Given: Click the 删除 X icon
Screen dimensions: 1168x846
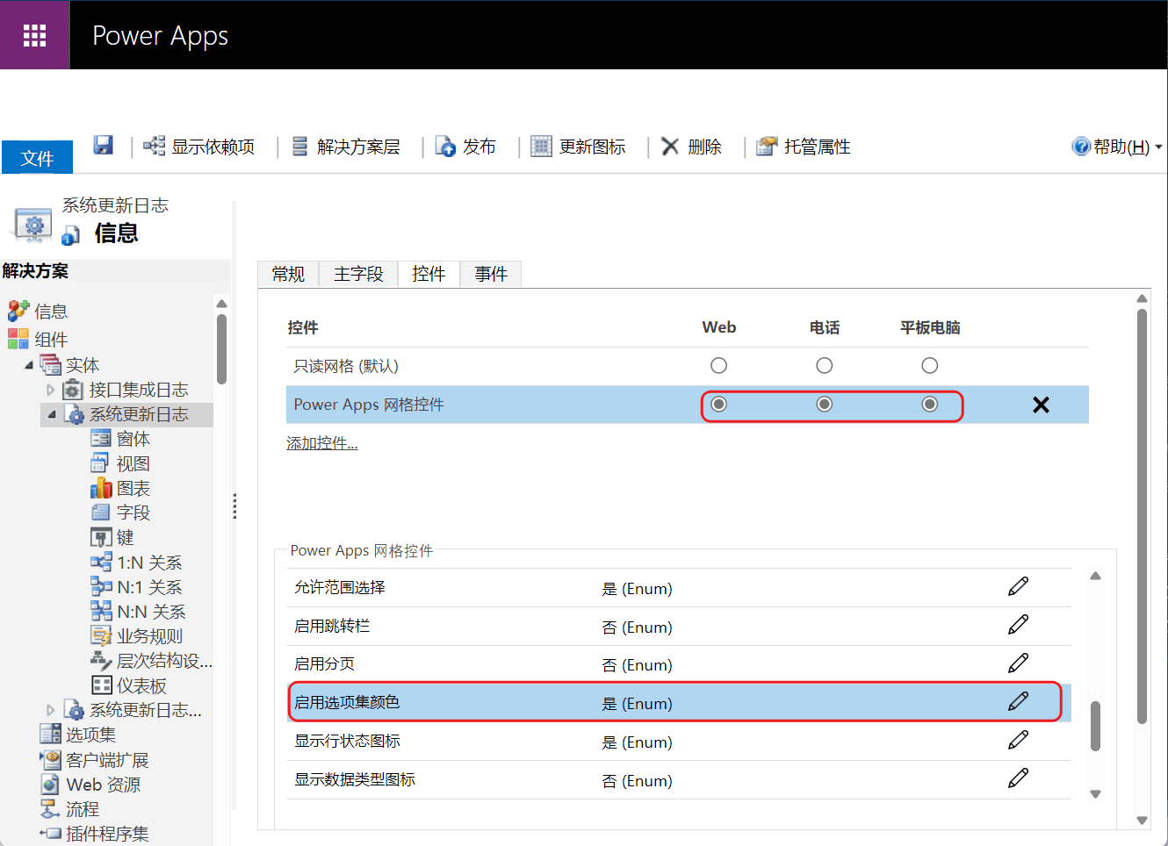Looking at the screenshot, I should point(670,146).
